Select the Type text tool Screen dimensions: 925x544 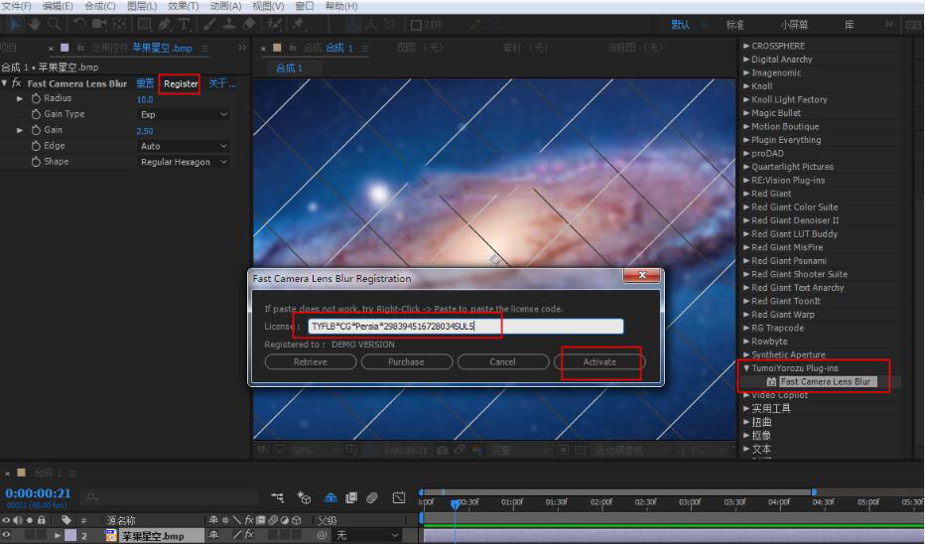coord(184,24)
